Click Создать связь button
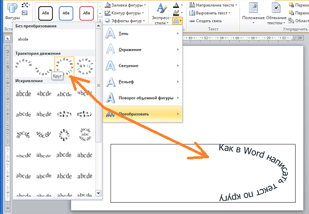 coord(205,21)
